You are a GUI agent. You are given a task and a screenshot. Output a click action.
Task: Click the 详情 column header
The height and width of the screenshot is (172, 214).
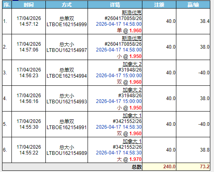(x=115, y=5)
